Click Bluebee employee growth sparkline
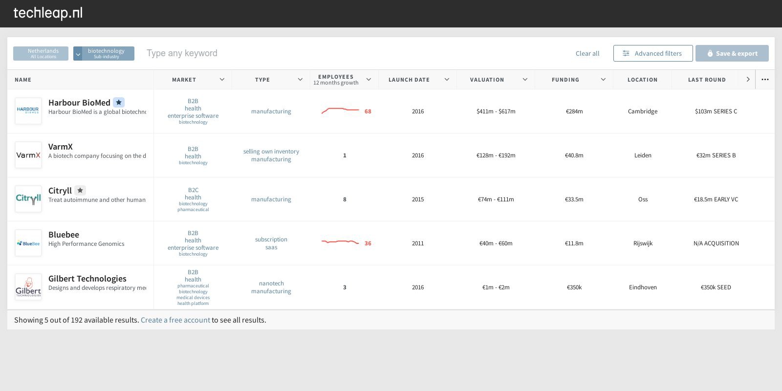The height and width of the screenshot is (391, 782). 340,242
